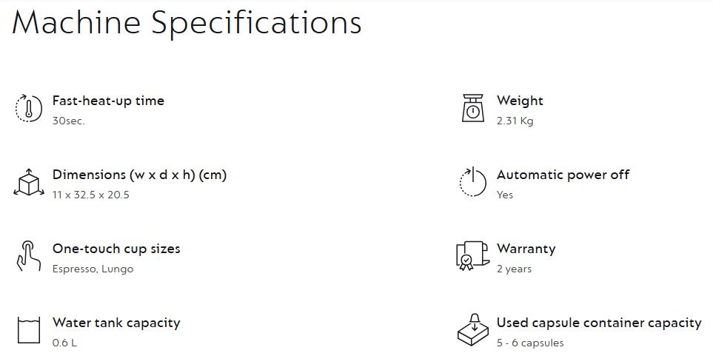Select the Water tank capacity label
This screenshot has height=353, width=713.
tap(116, 323)
